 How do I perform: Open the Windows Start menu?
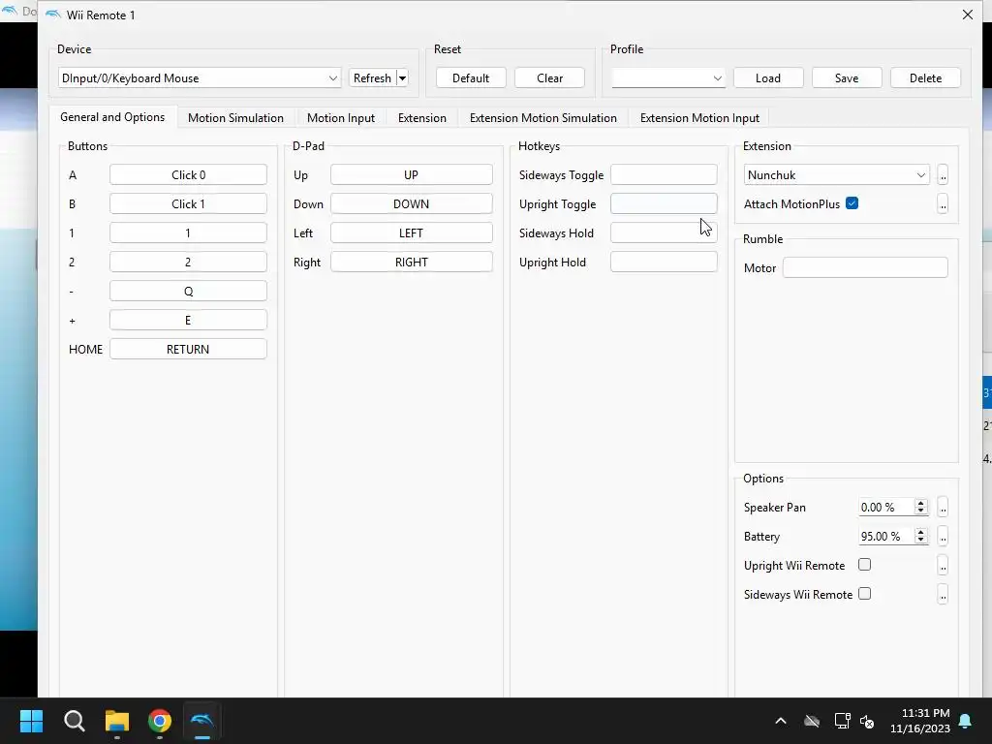tap(31, 721)
